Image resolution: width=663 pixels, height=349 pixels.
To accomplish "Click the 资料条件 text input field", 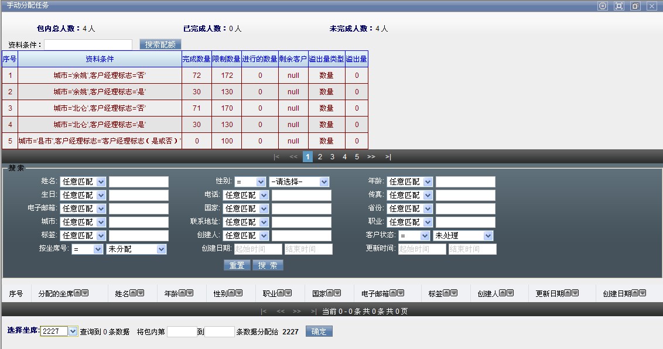I will pyautogui.click(x=88, y=45).
